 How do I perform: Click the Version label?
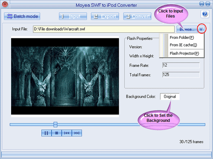coord(135,47)
